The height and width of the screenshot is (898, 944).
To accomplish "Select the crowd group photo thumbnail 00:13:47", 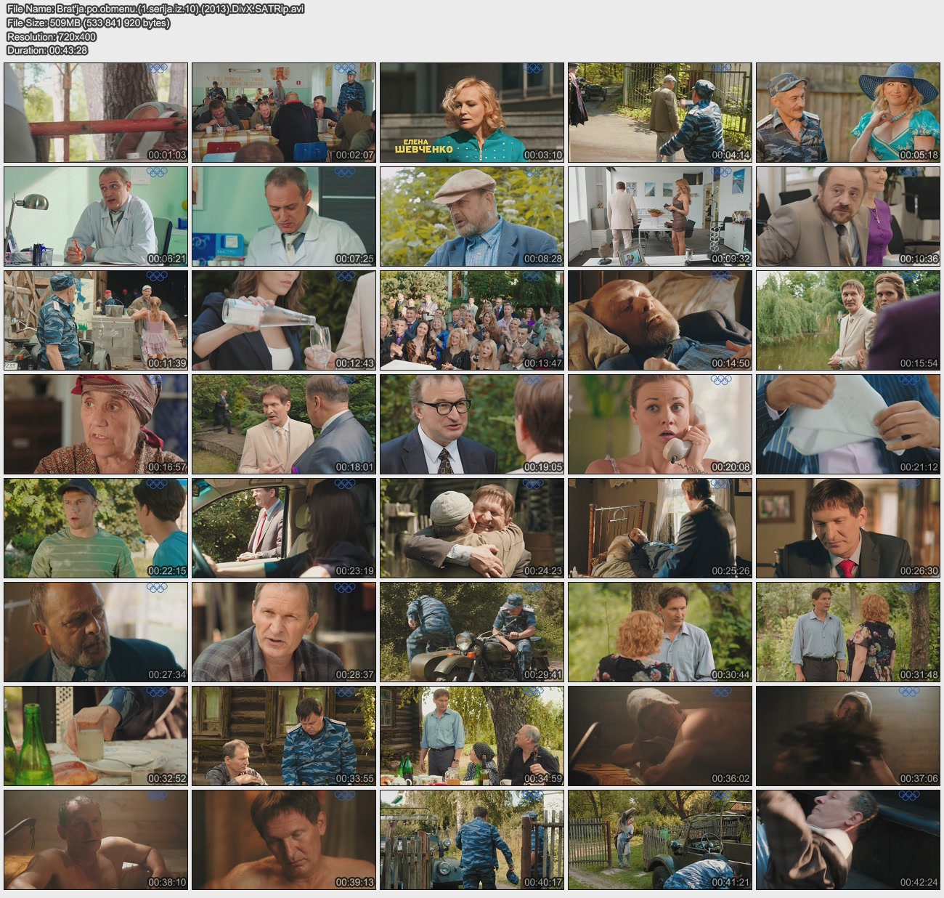I will [472, 320].
